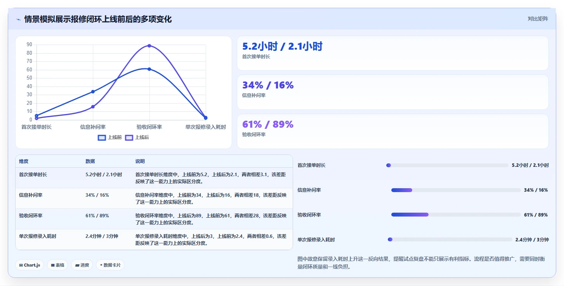Click the header icon beside the title
Image resolution: width=564 pixels, height=286 pixels.
pyautogui.click(x=18, y=19)
